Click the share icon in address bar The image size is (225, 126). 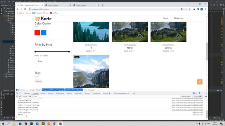[186, 9]
